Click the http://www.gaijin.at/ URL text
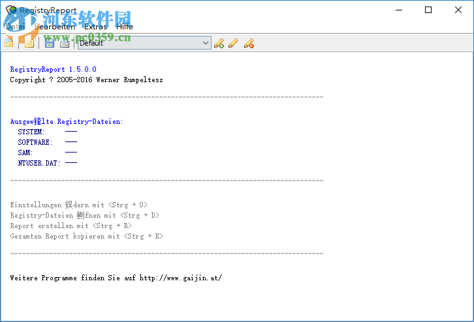This screenshot has width=474, height=322. pyautogui.click(x=181, y=278)
